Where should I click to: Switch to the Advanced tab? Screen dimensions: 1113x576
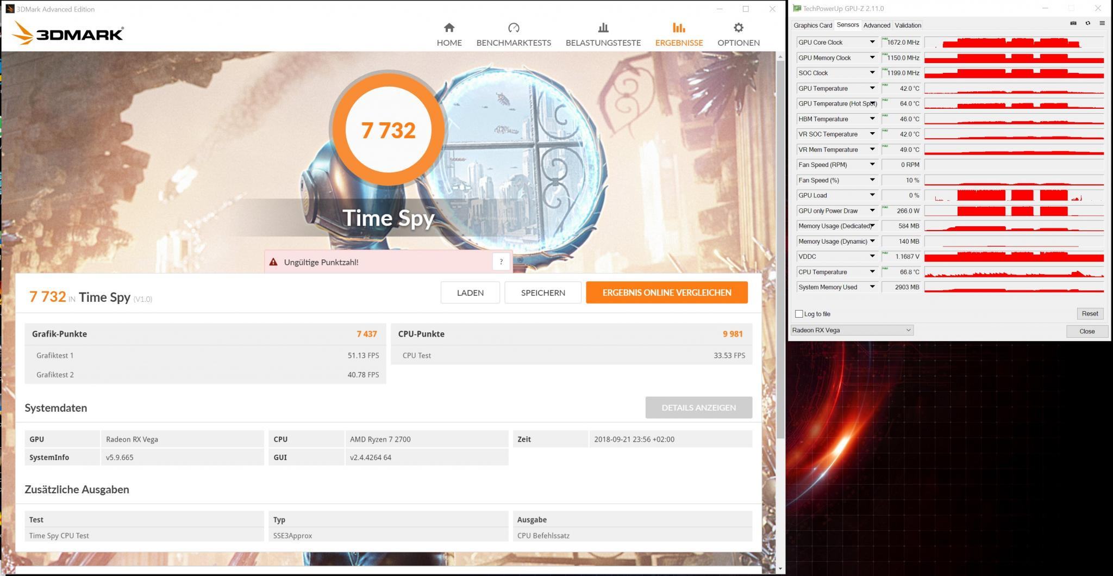click(877, 25)
